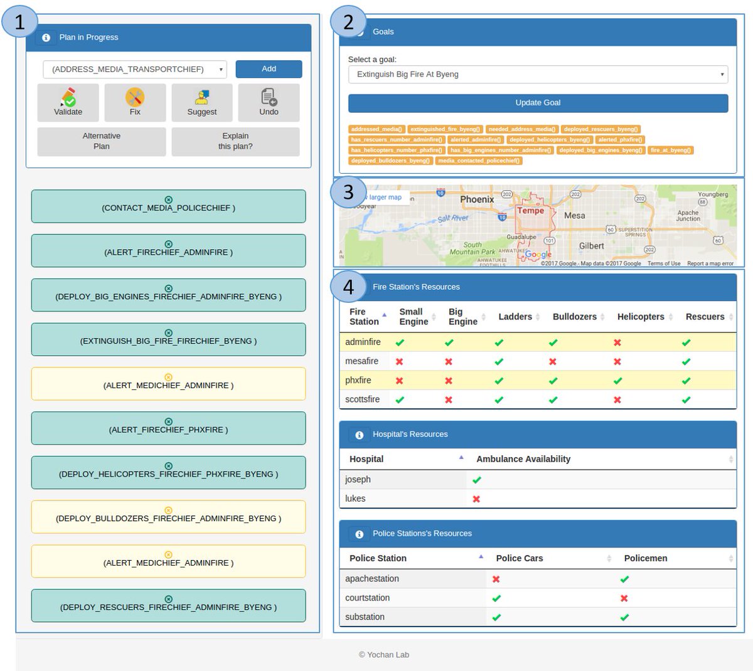Click sort arrows beside Police Cars header
The width and height of the screenshot is (753, 671).
609,558
